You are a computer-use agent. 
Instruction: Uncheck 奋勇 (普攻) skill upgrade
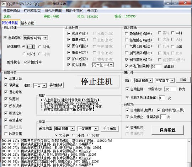(69, 39)
